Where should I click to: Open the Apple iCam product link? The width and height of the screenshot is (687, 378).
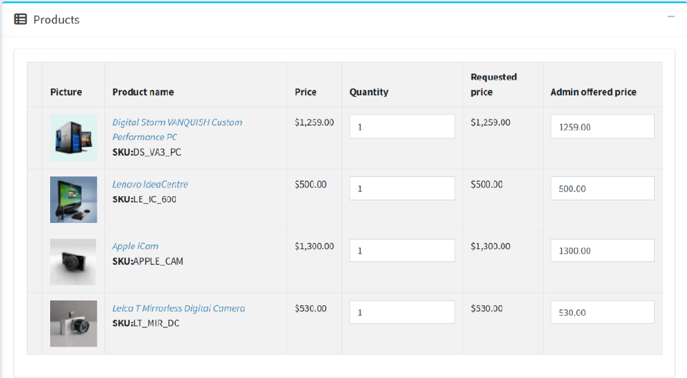point(135,246)
